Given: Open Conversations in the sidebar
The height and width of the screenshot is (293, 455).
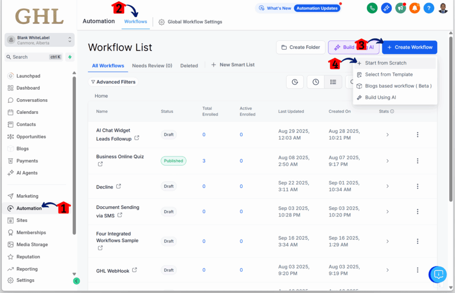Looking at the screenshot, I should click(x=32, y=100).
